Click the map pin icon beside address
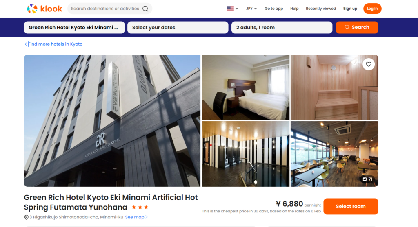Viewport: 418px width, 227px height. 26,217
